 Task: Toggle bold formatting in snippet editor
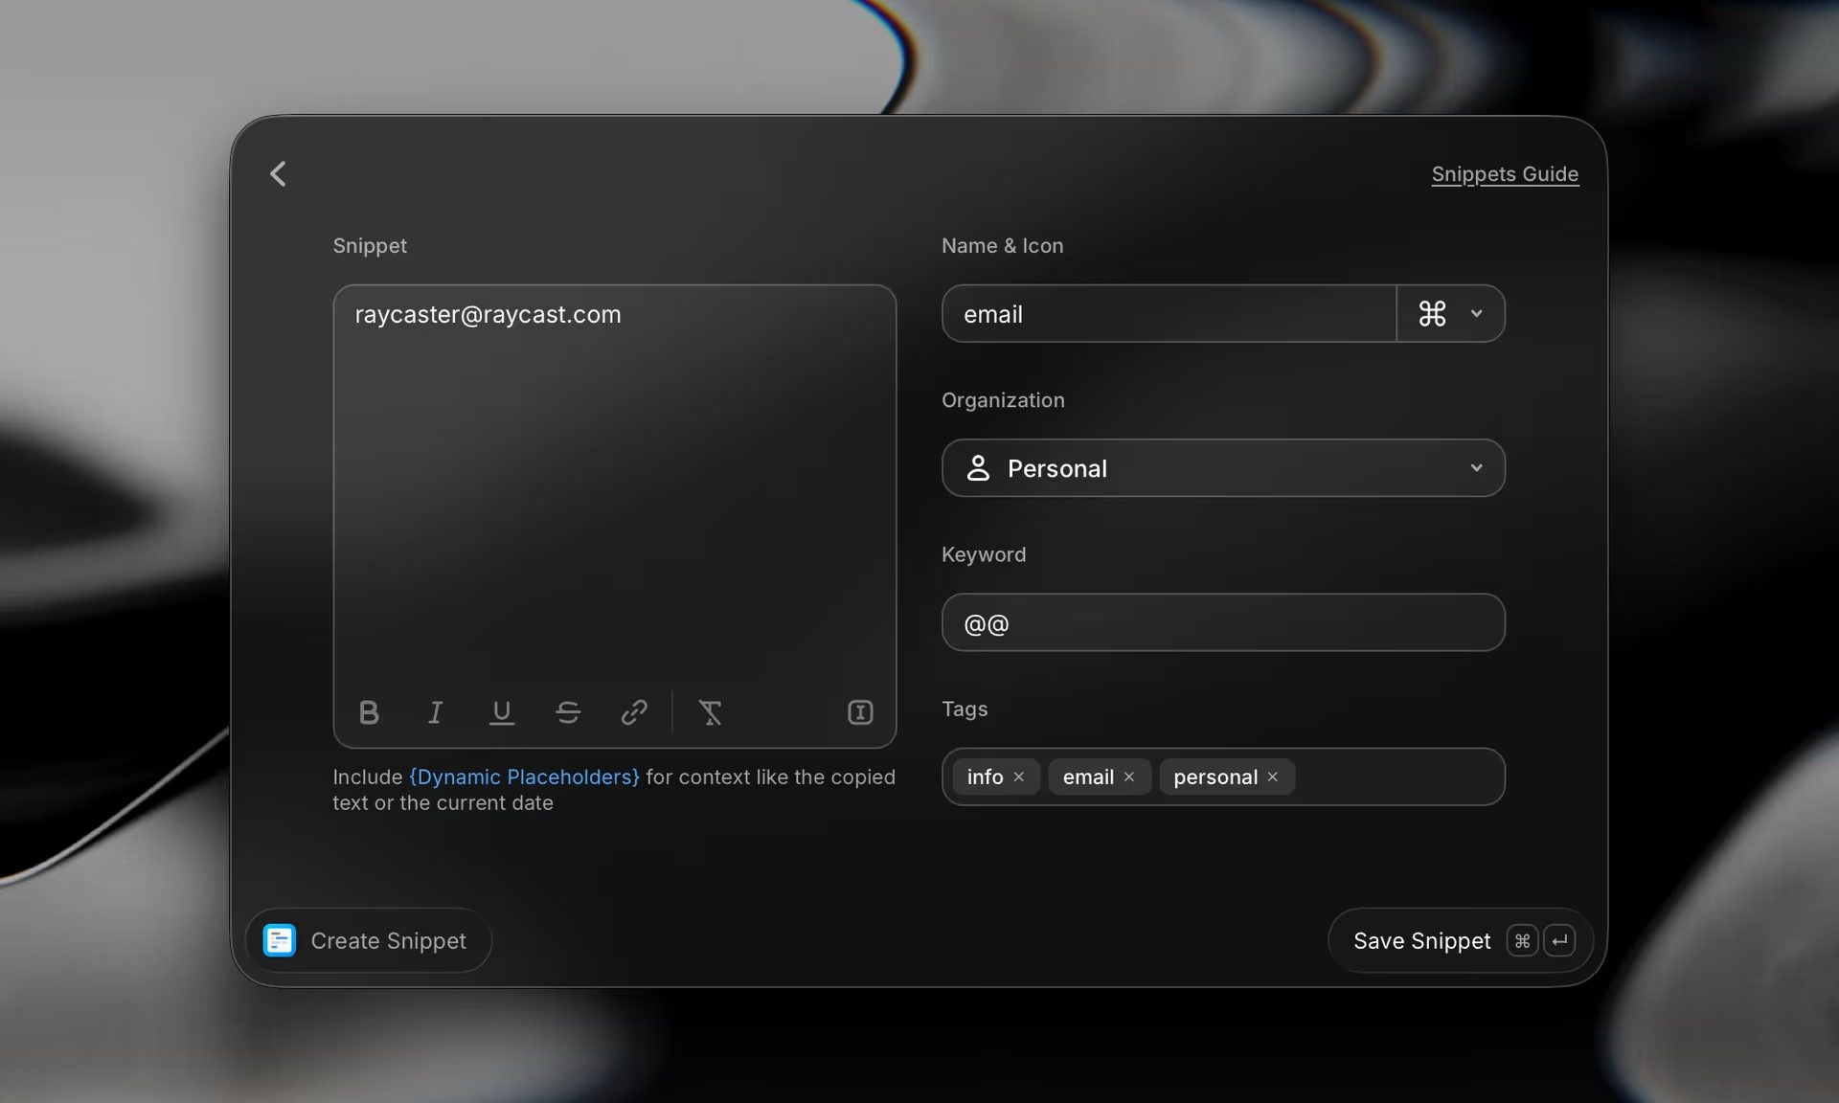(x=369, y=711)
